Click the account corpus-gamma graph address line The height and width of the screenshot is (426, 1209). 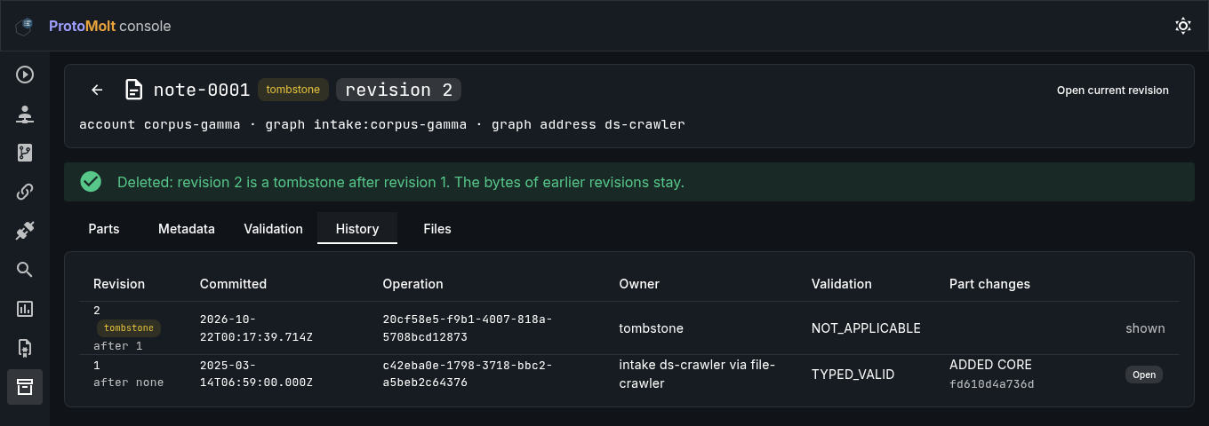point(382,125)
